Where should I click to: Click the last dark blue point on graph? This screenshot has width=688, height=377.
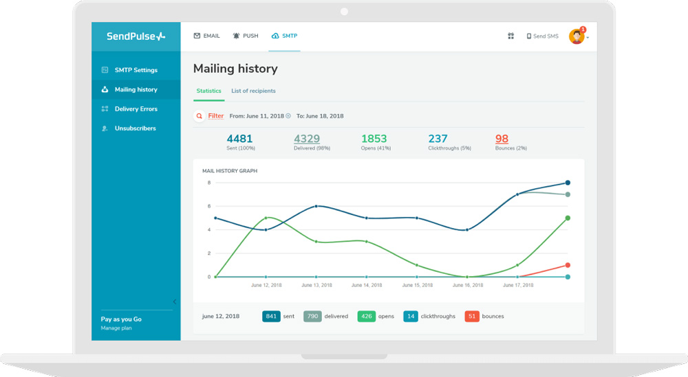(568, 183)
